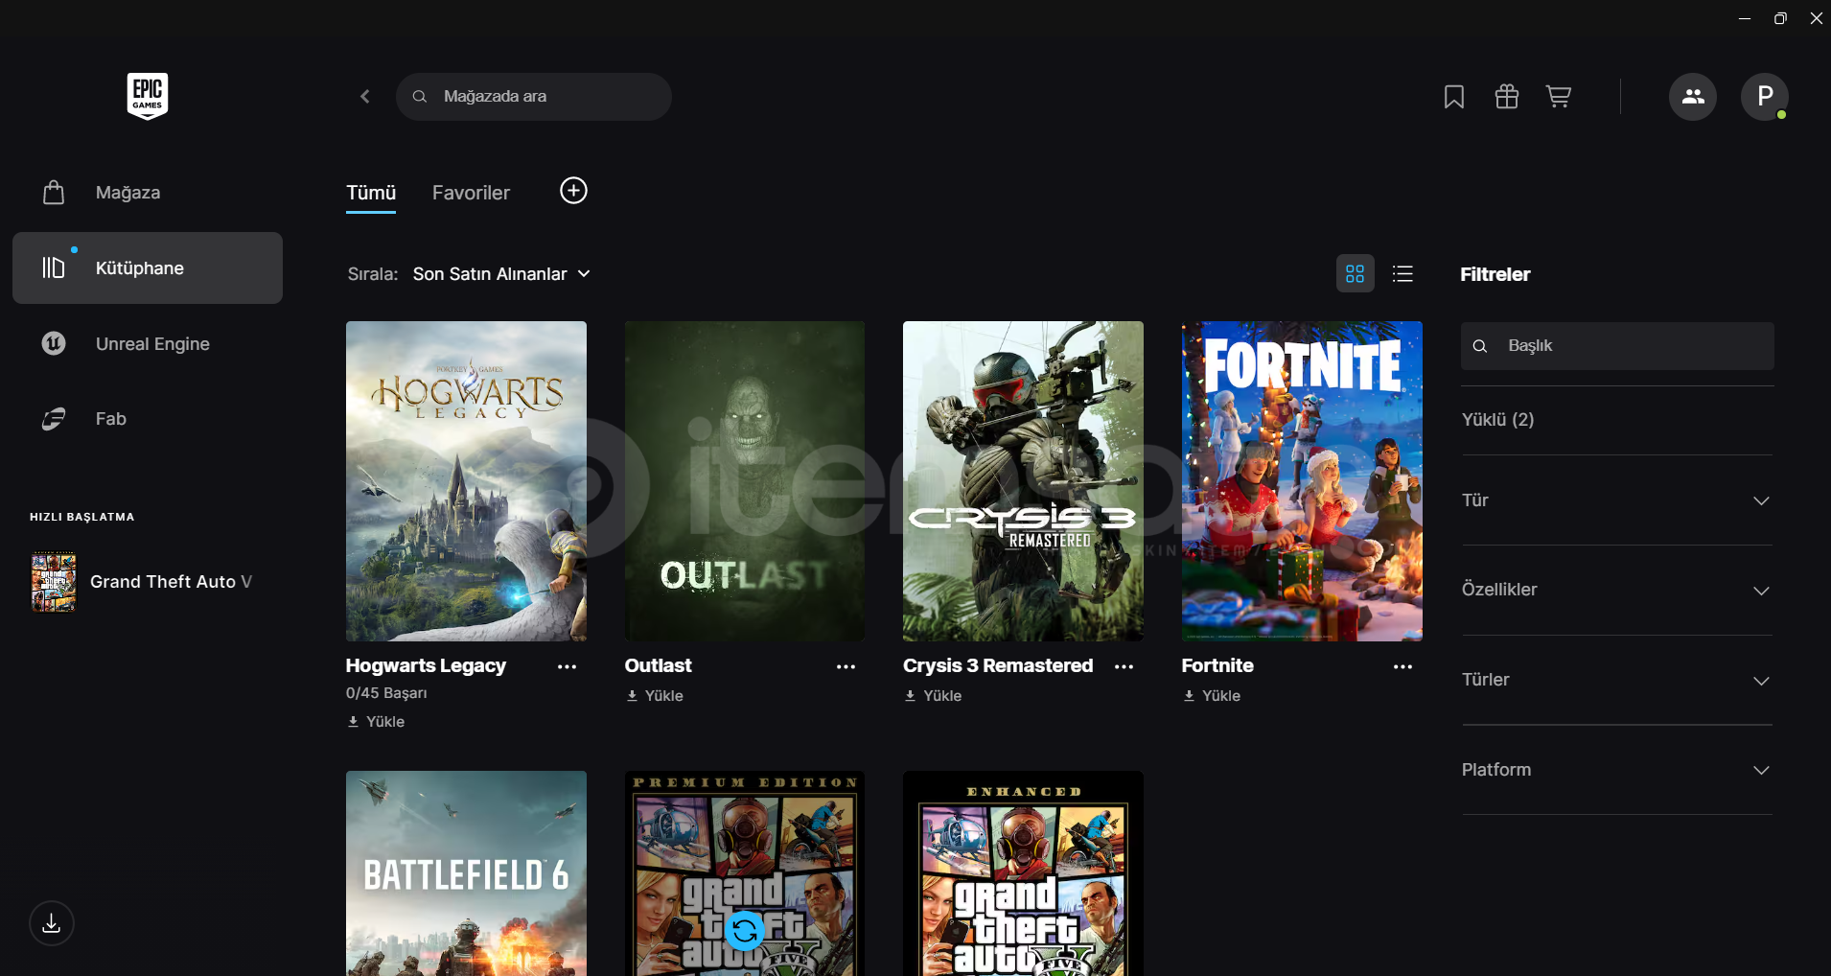Image resolution: width=1831 pixels, height=976 pixels.
Task: Click the Outlast title text
Action: coord(658,666)
